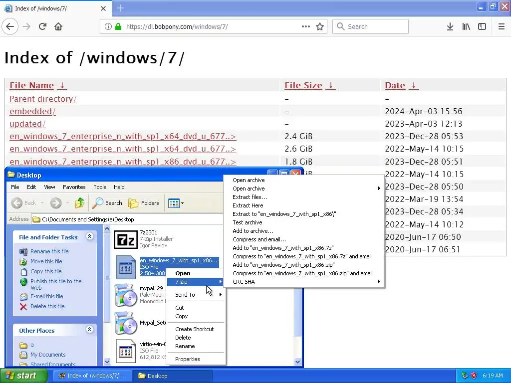This screenshot has width=511, height=383.
Task: Select the Mypal_Setup installer icon
Action: (125, 323)
